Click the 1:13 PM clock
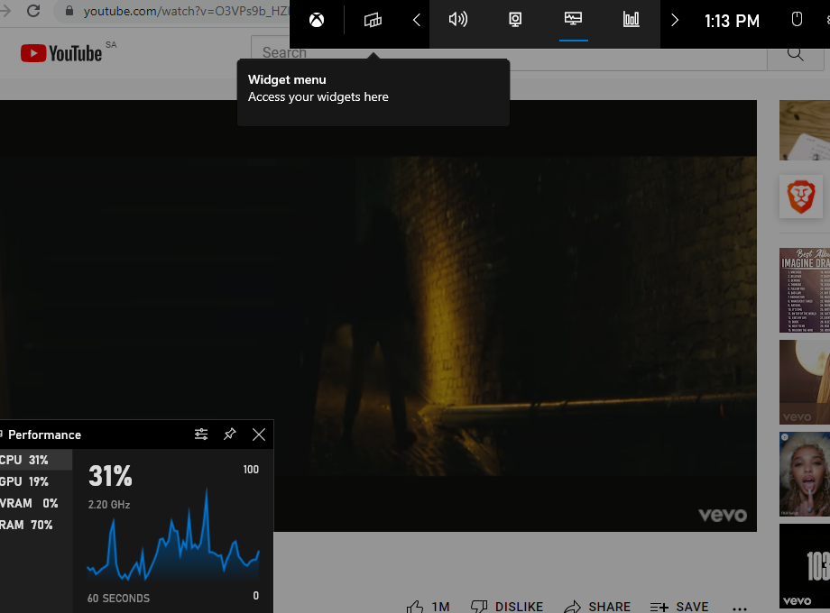Screen dimensions: 830x613 (x=732, y=21)
